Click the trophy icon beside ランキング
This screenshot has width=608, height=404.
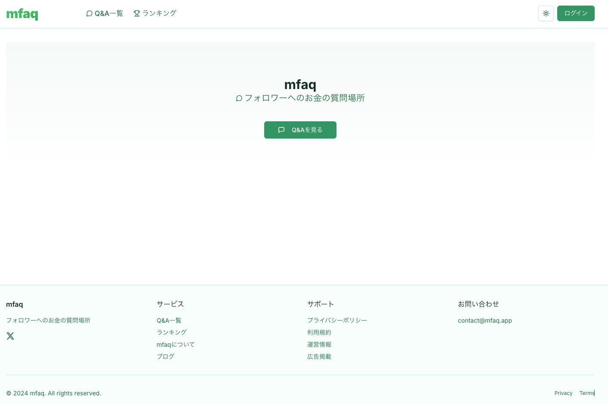(136, 13)
